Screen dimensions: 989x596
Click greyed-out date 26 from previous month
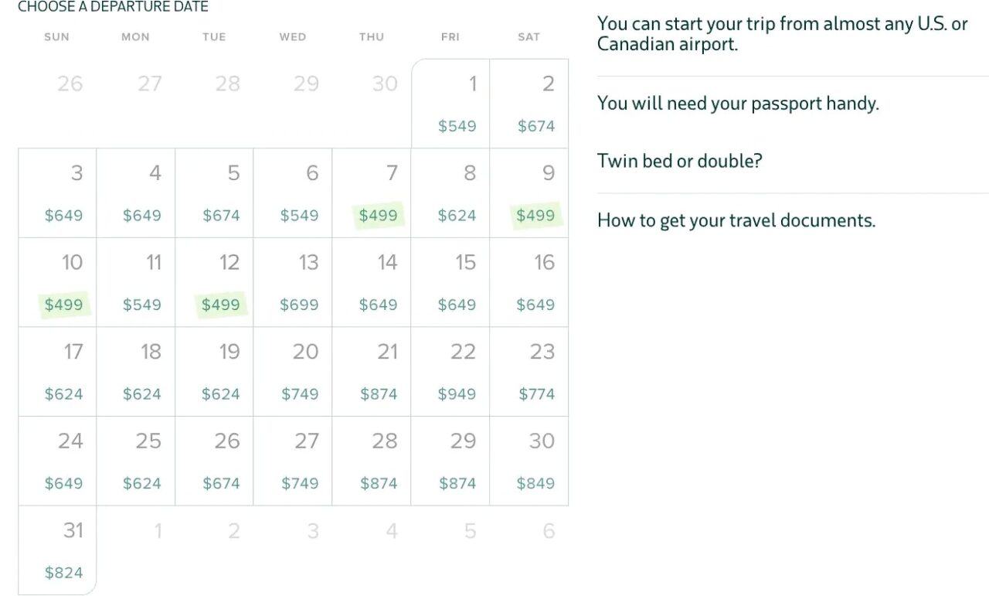click(70, 83)
